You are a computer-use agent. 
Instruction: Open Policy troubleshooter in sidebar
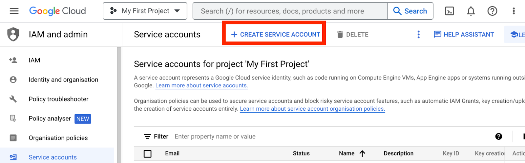tap(58, 99)
